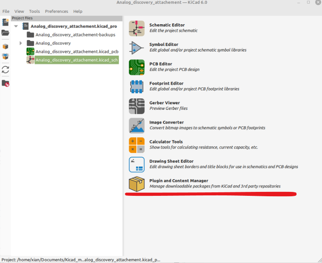Open the Help menu
Viewport: 322px width, 263px height.
(78, 11)
